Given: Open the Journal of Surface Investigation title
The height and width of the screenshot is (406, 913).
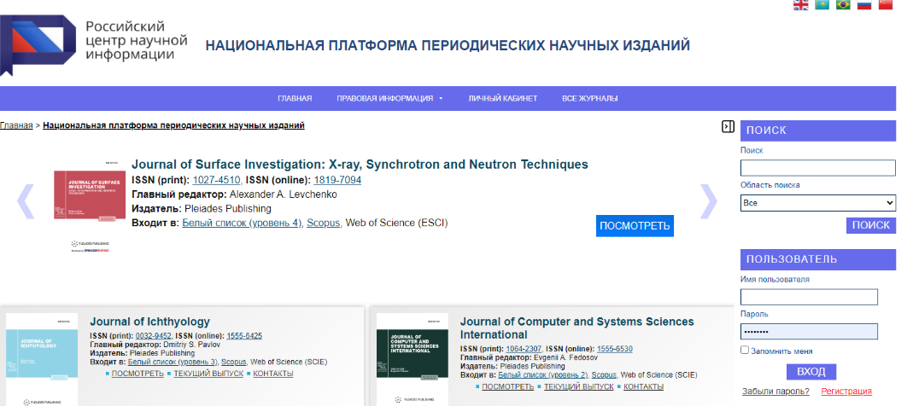Looking at the screenshot, I should pos(360,164).
